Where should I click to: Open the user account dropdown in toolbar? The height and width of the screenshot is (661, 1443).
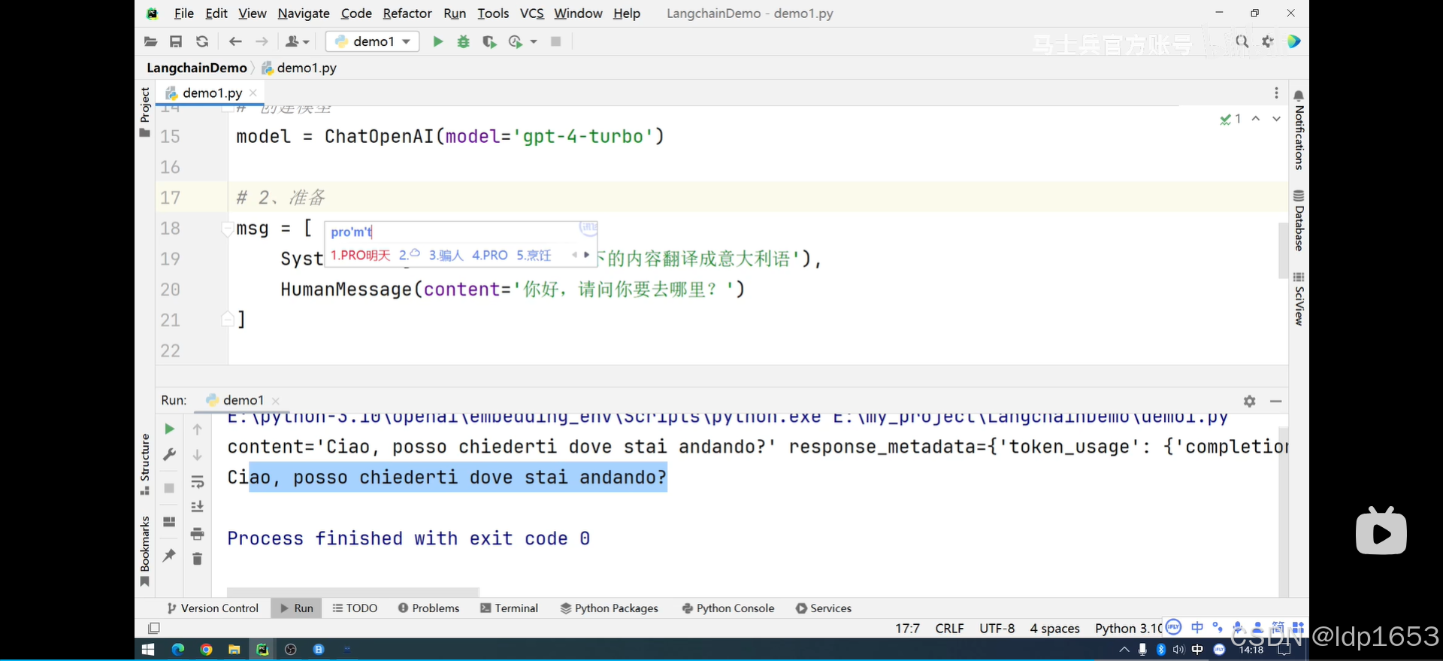click(298, 41)
